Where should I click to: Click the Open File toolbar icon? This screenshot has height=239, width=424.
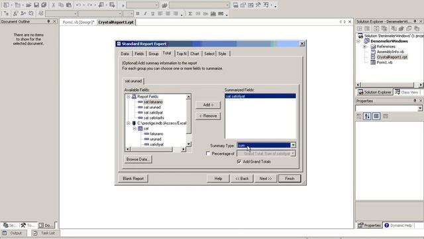click(x=28, y=5)
